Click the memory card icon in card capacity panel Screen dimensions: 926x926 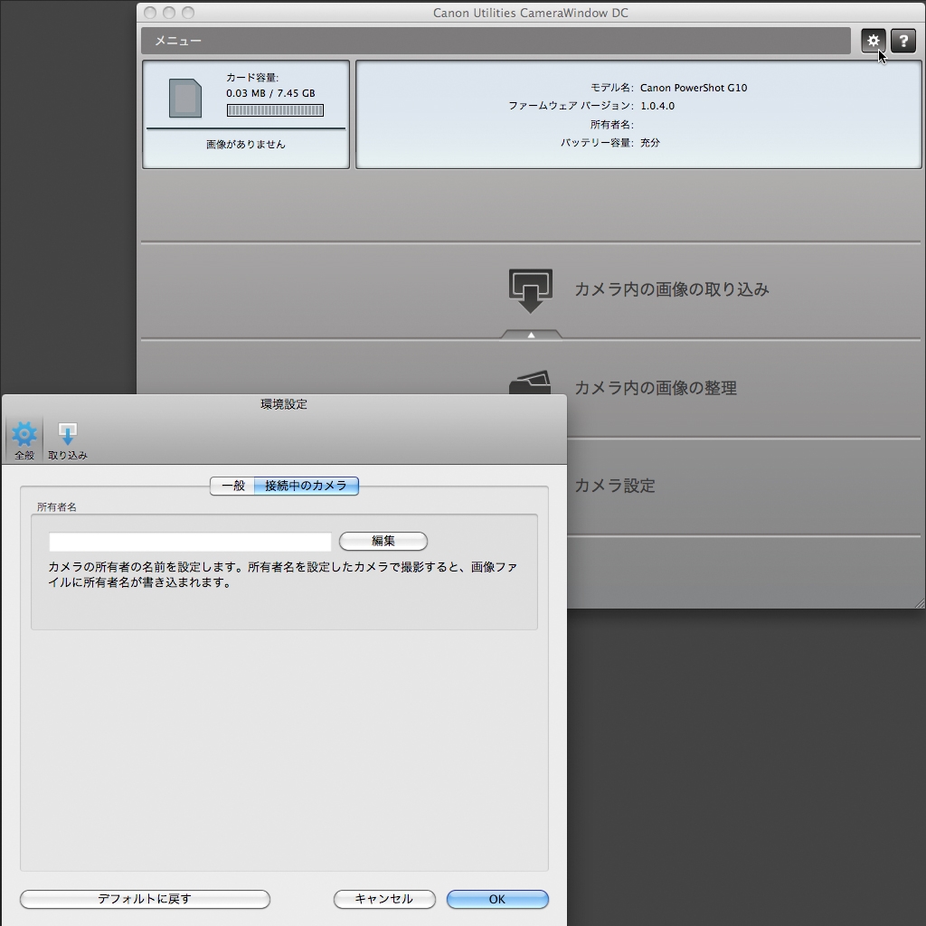coord(185,98)
